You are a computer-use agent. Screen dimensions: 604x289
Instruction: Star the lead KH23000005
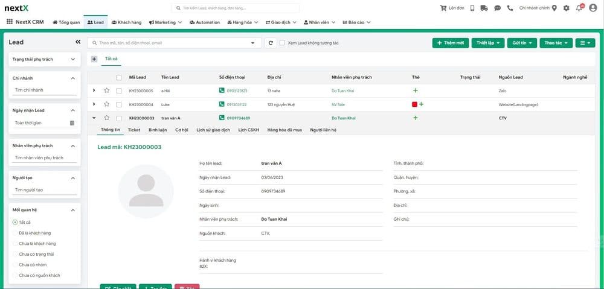[106, 91]
